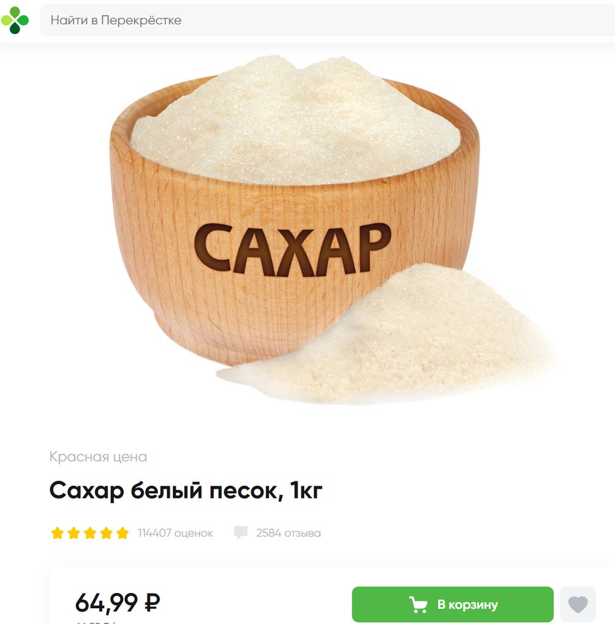The height and width of the screenshot is (624, 615).
Task: Add sugar with 'В корзину' button
Action: 453,604
